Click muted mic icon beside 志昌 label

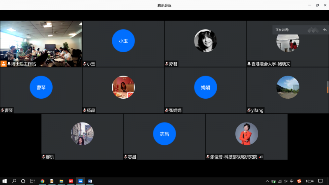126,157
